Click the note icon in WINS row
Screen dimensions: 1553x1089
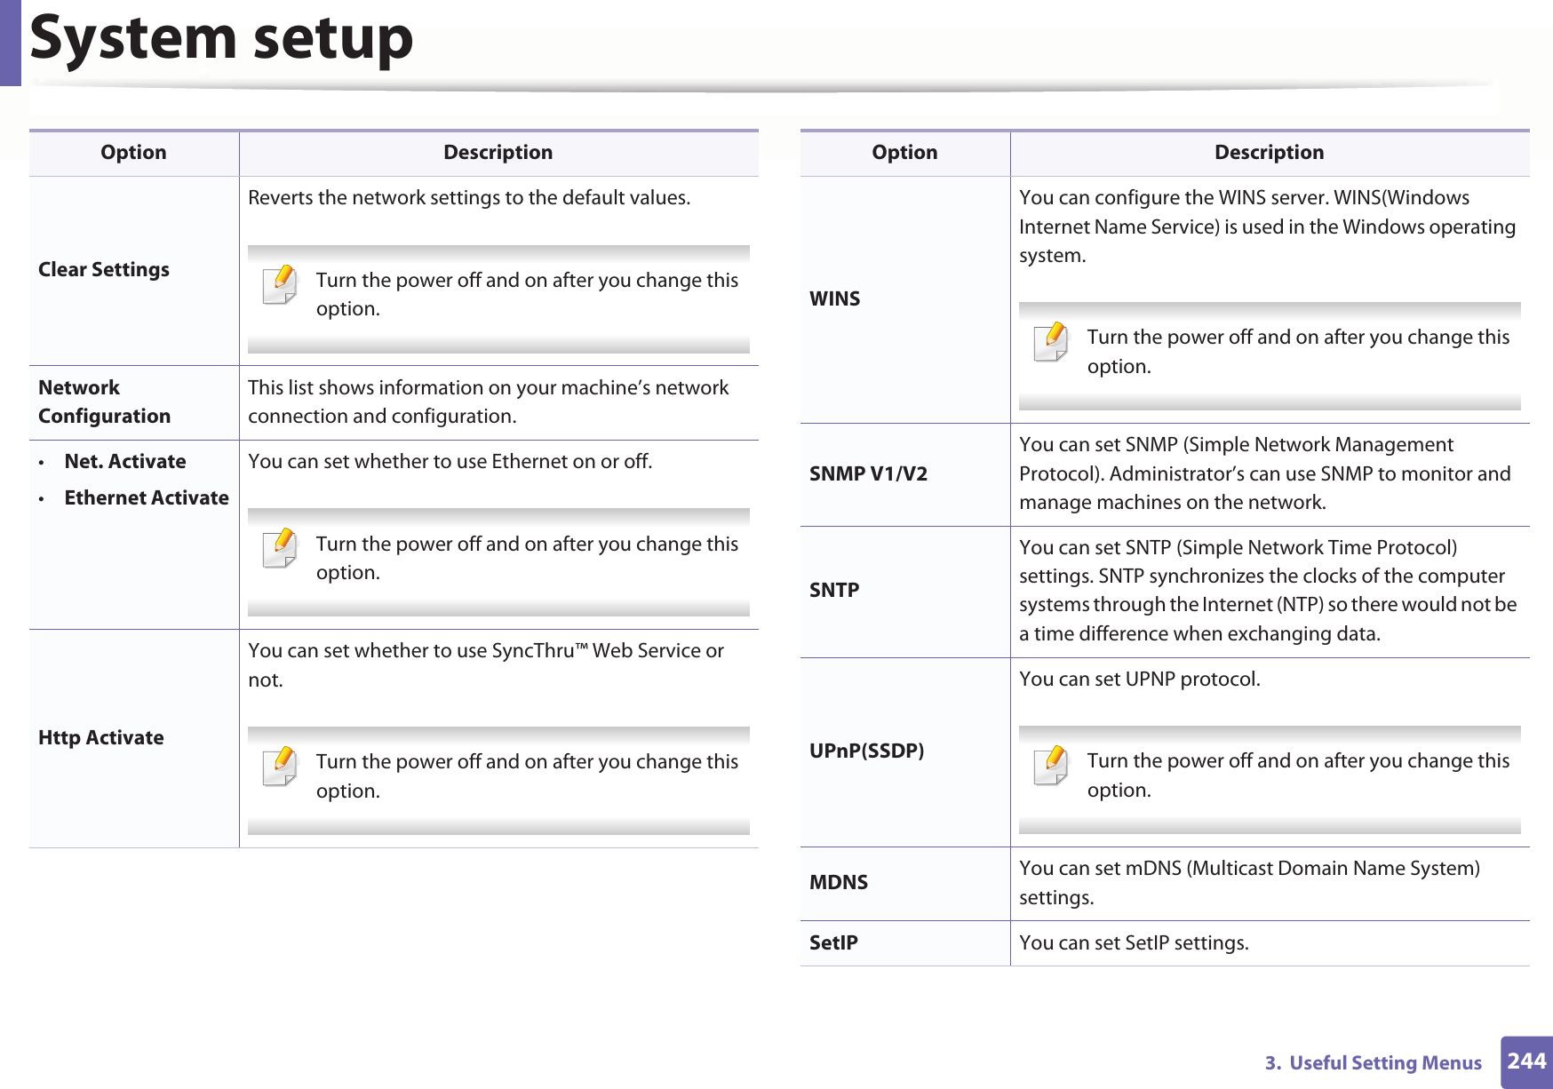(x=1051, y=341)
